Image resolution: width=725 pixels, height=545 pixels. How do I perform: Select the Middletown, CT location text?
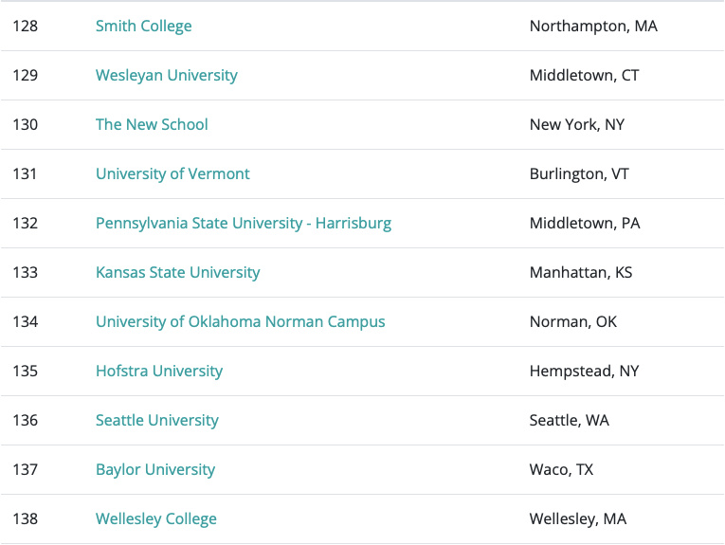pos(584,76)
